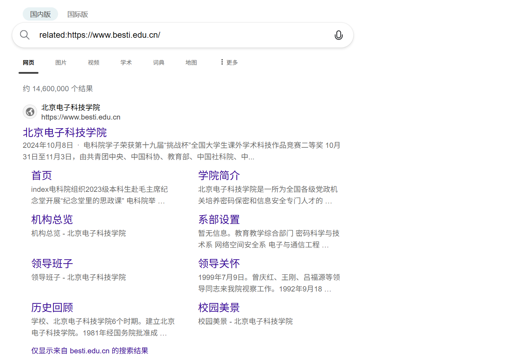Viewport: 509px width, 361px height.
Task: Click the snippet 领导班子 - 北京电子科技学院
Action: 78,277
